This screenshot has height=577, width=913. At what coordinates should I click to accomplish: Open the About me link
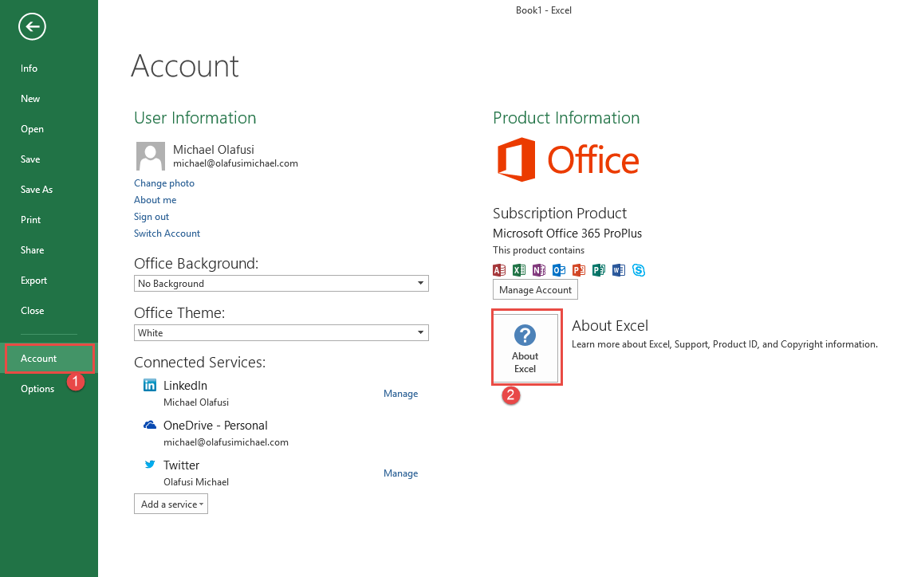coord(155,200)
